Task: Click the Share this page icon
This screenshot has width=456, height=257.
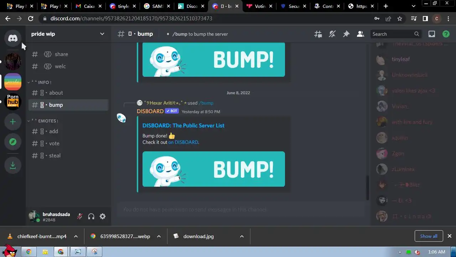Action: tap(388, 19)
